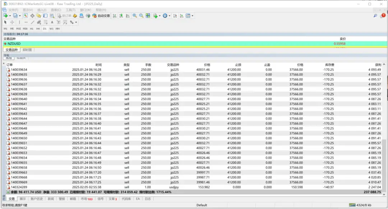
Task: Close the terminal panel with its X
Action: pyautogui.click(x=4, y=64)
